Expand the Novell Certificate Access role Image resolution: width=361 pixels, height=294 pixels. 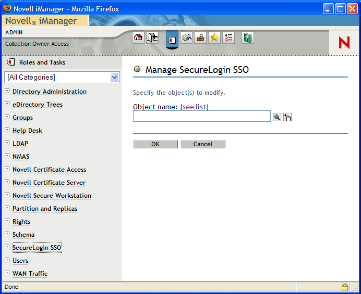[7, 169]
